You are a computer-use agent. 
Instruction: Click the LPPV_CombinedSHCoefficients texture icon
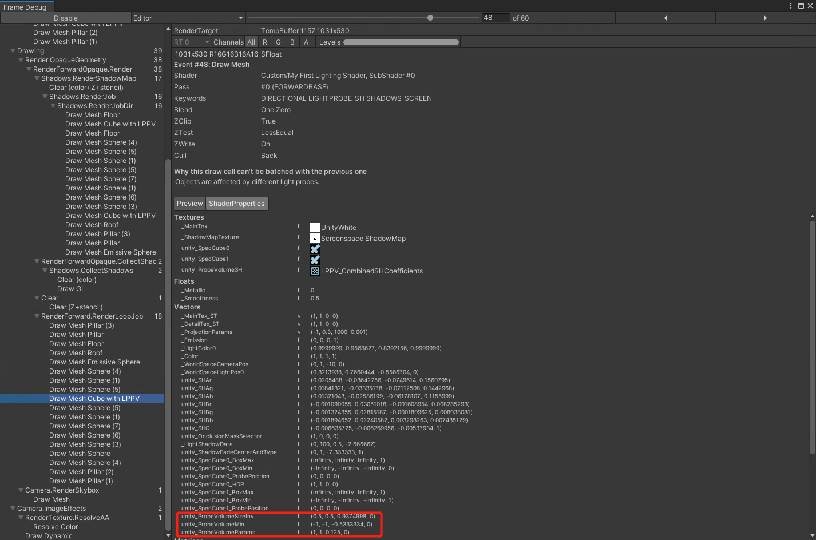coord(315,271)
